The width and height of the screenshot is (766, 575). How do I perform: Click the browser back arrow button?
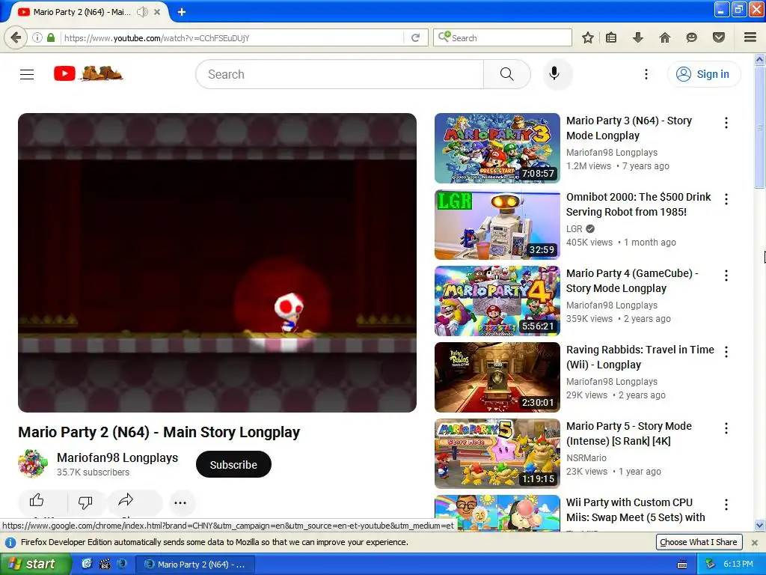pyautogui.click(x=16, y=37)
